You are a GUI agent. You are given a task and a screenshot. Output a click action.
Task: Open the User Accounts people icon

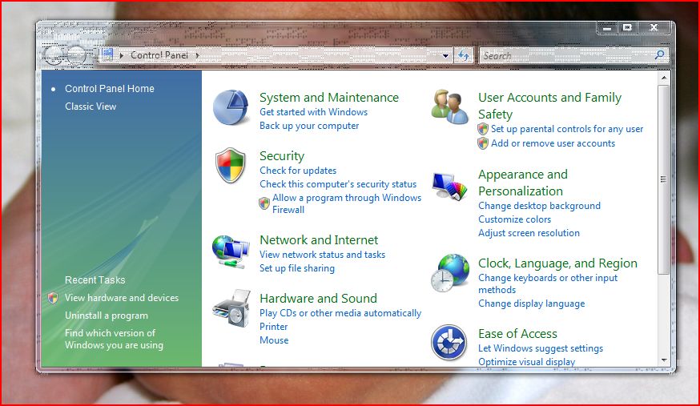[449, 107]
